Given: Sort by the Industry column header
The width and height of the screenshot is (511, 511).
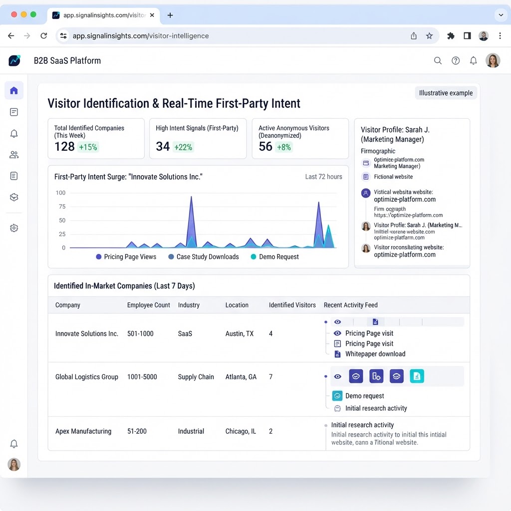Looking at the screenshot, I should (189, 305).
